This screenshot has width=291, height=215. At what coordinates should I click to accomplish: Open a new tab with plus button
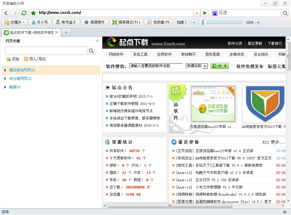[66, 33]
